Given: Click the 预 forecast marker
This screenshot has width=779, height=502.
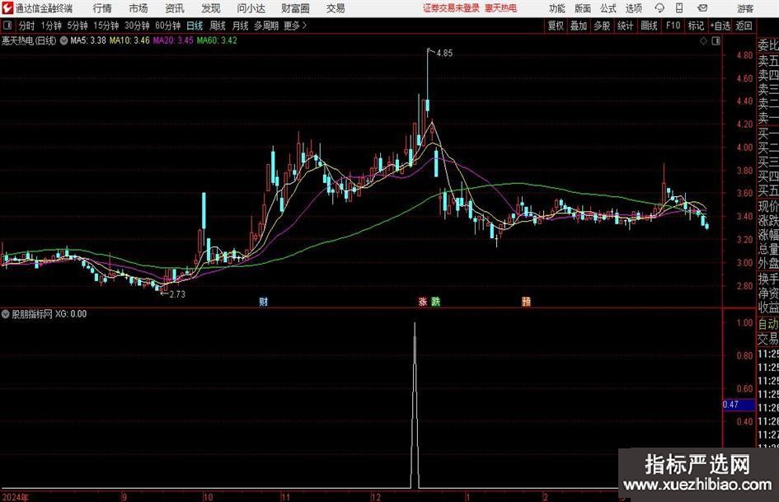Looking at the screenshot, I should pos(526,301).
